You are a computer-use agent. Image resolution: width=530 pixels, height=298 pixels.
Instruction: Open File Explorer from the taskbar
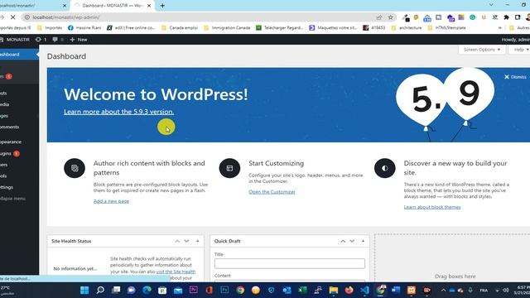[x=334, y=290]
